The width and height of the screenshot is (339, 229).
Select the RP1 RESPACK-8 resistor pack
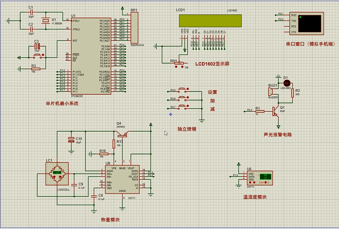(134, 27)
